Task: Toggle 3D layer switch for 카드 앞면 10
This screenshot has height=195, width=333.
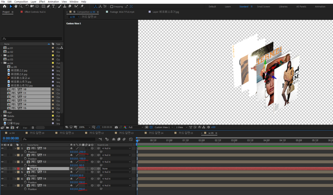Action: pos(92,148)
